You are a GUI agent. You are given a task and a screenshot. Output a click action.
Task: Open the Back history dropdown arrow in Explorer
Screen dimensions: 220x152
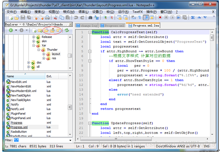[x=16, y=30]
